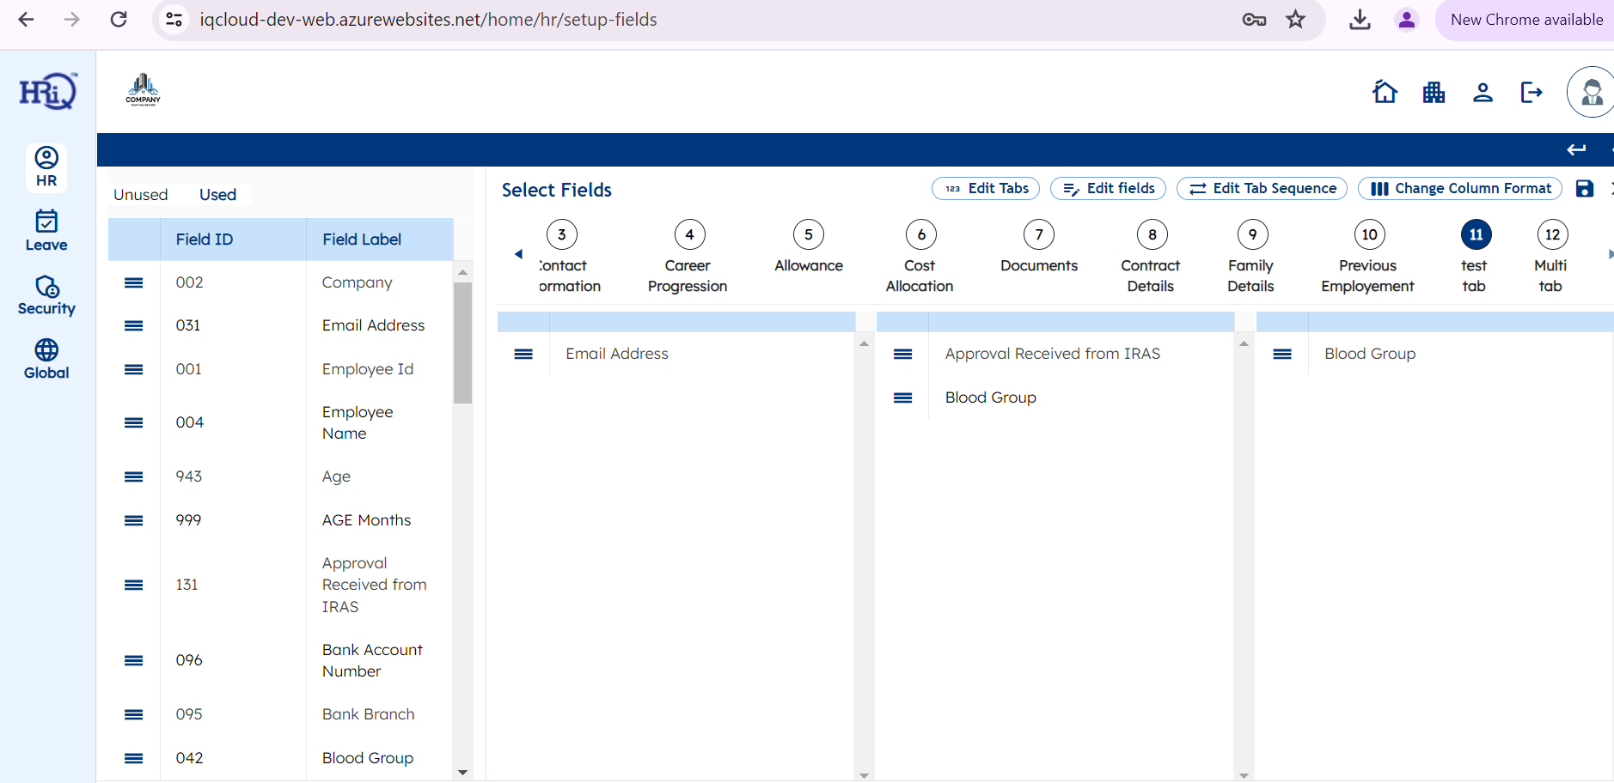Click the company/building icon in the top bar
The image size is (1614, 783).
(1434, 92)
